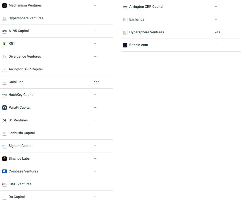Click the HashKey Capital logo icon
The height and width of the screenshot is (202, 241).
tap(4, 95)
